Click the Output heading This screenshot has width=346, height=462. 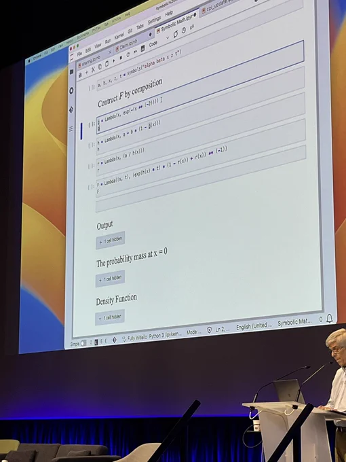[x=104, y=226]
